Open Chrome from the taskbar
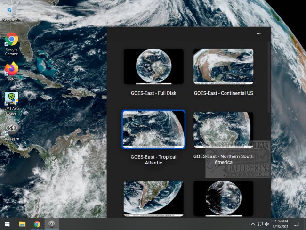The height and width of the screenshot is (230, 306). tap(37, 224)
